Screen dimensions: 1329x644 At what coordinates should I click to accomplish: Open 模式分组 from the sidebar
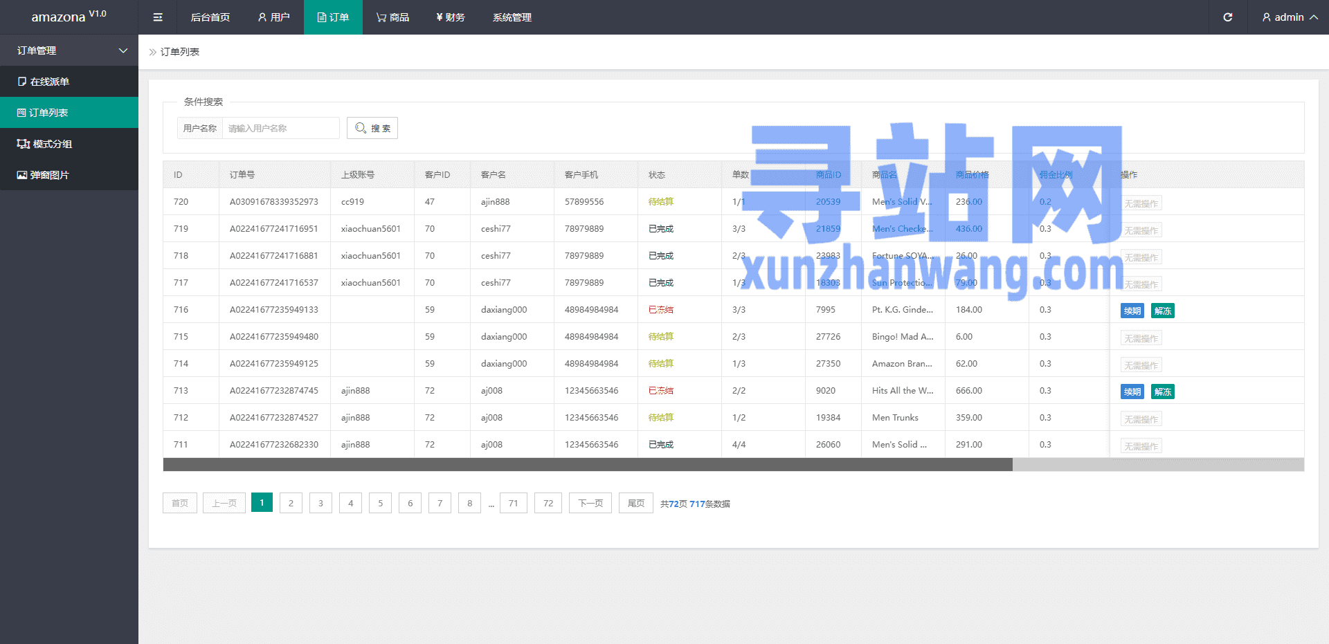point(52,144)
